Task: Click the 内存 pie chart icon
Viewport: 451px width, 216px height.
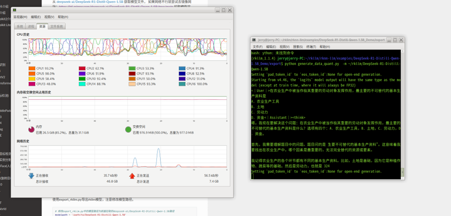Action: tap(31, 130)
